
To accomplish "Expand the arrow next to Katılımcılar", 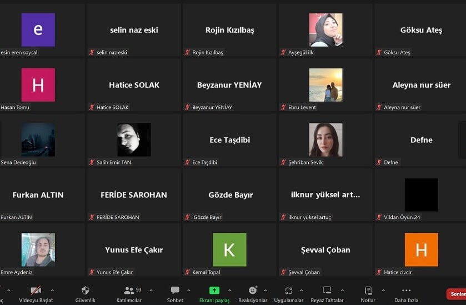I will tap(151, 290).
